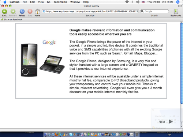Open Spotlight search in menu bar

[178, 2]
